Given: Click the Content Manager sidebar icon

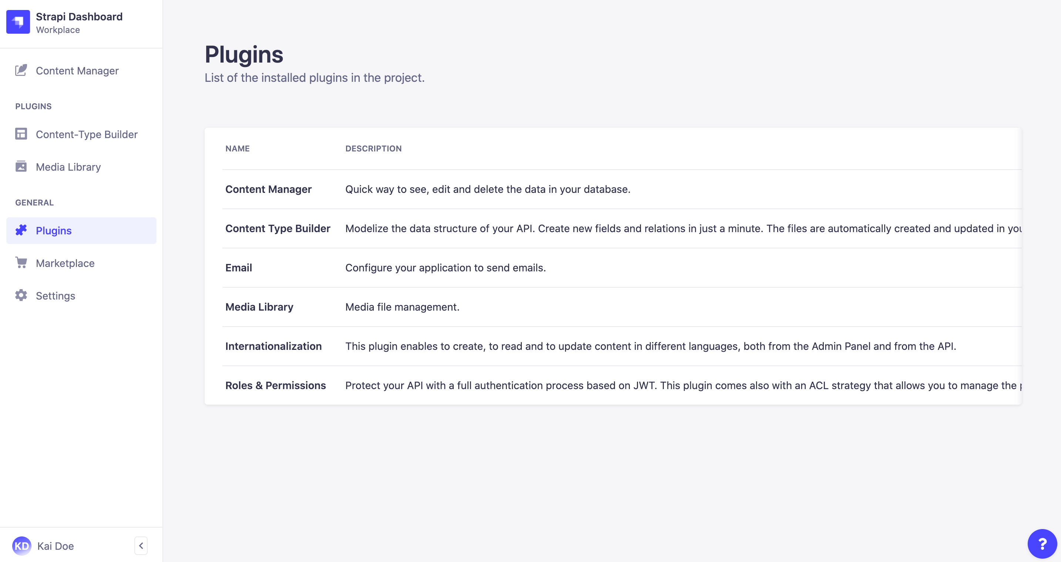Looking at the screenshot, I should point(20,71).
